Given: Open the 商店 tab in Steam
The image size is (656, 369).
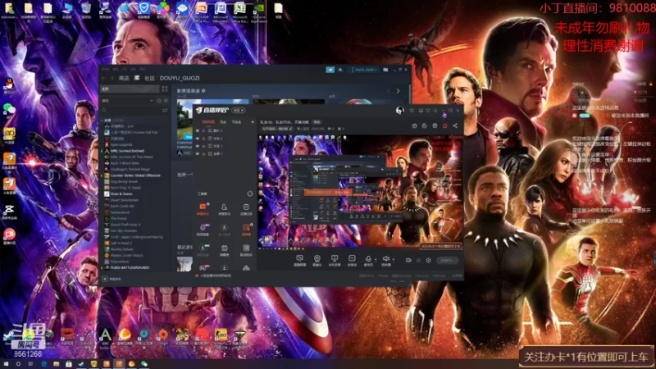Looking at the screenshot, I should point(124,78).
